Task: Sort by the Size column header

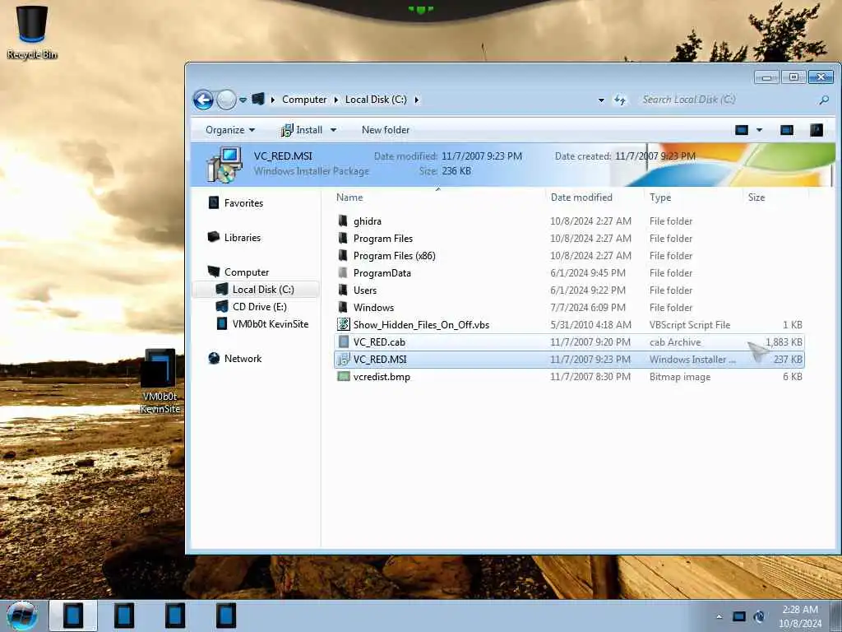Action: [x=756, y=197]
